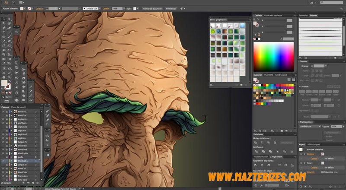This screenshot has height=190, width=346.
Task: Click the Contour link in the control bar
Action: click(x=39, y=9)
